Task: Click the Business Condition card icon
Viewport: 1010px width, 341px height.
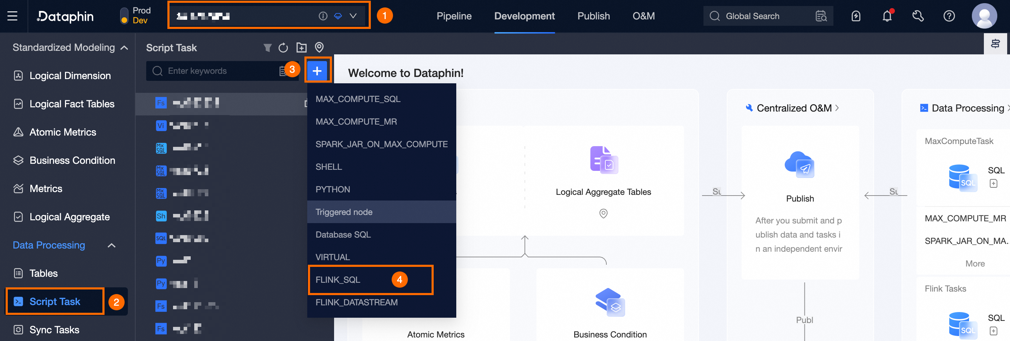Action: point(610,302)
